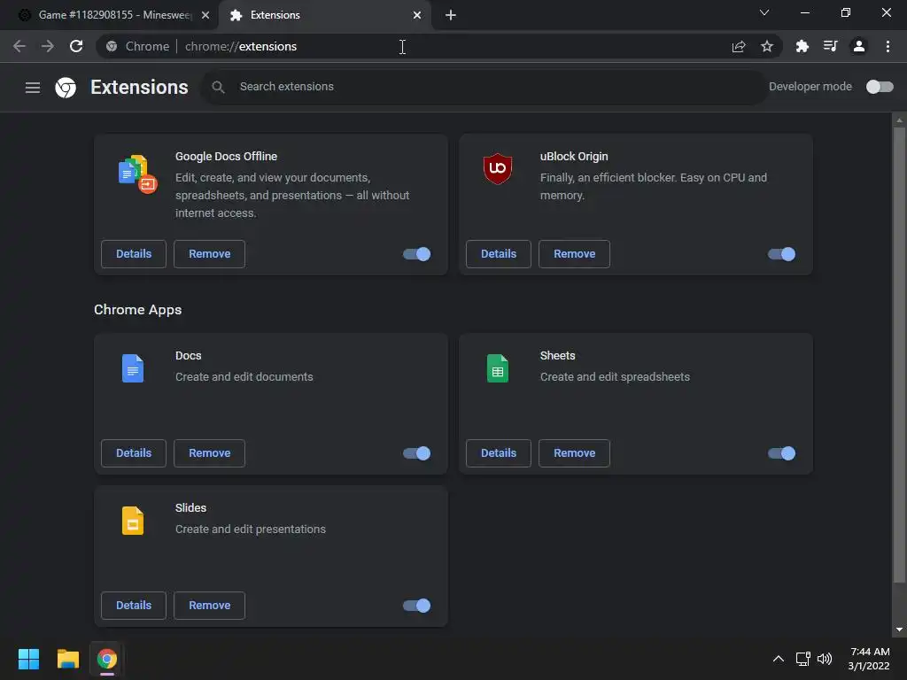
Task: Disable the uBlock Origin toggle
Action: pos(781,254)
